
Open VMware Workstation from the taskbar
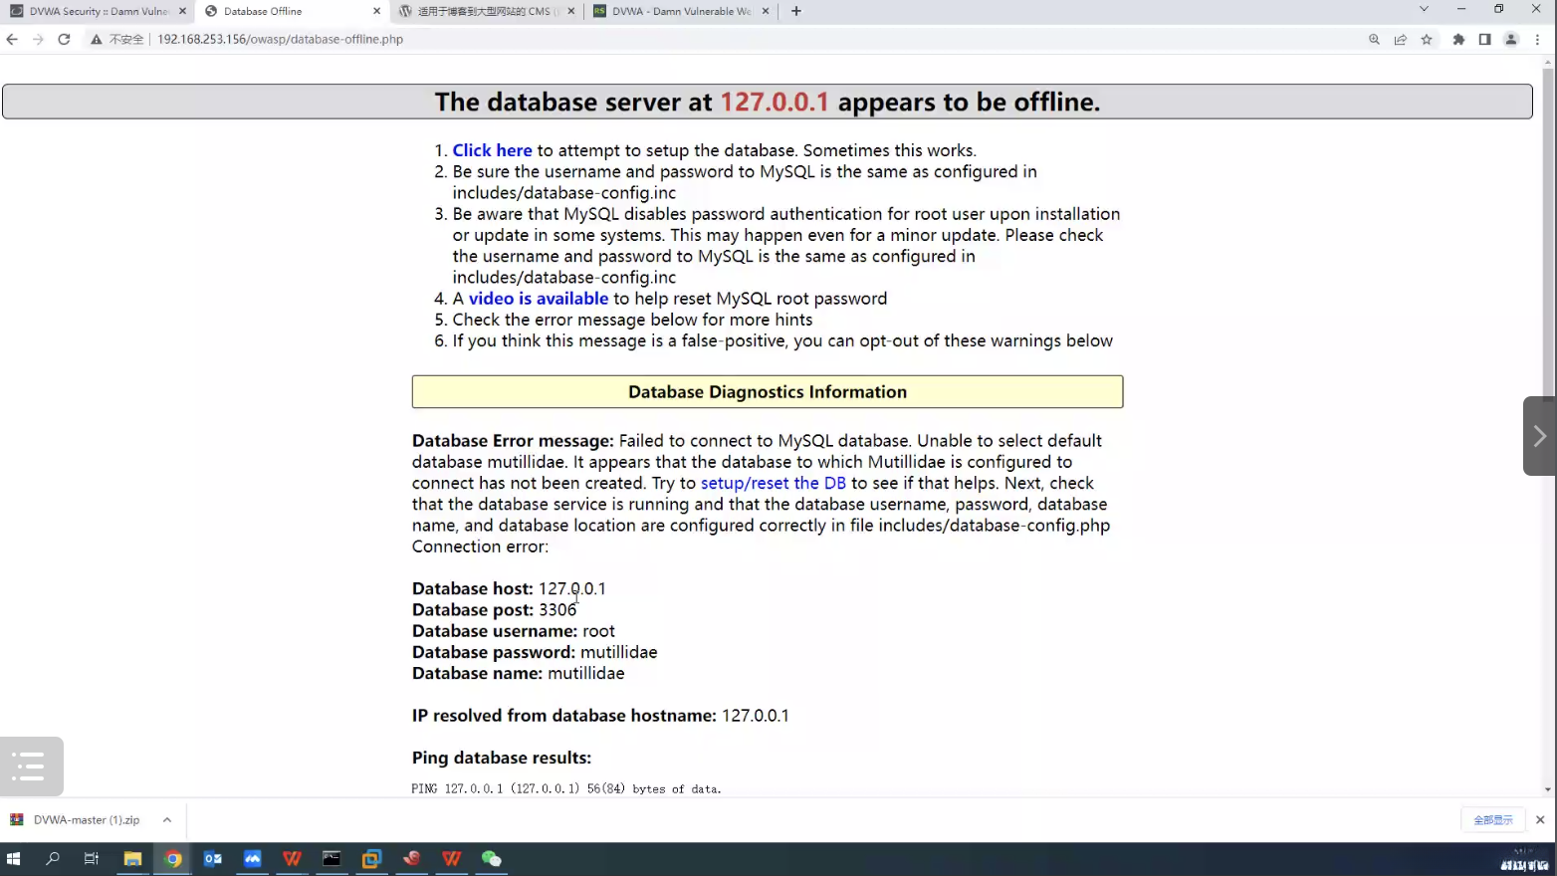[x=371, y=858]
